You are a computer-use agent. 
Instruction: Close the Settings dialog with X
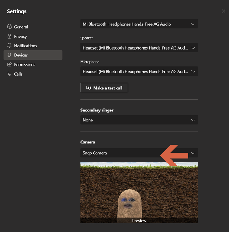(223, 11)
